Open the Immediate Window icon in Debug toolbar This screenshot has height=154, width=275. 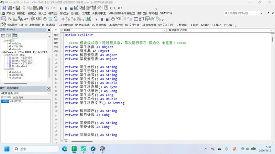click(x=142, y=19)
